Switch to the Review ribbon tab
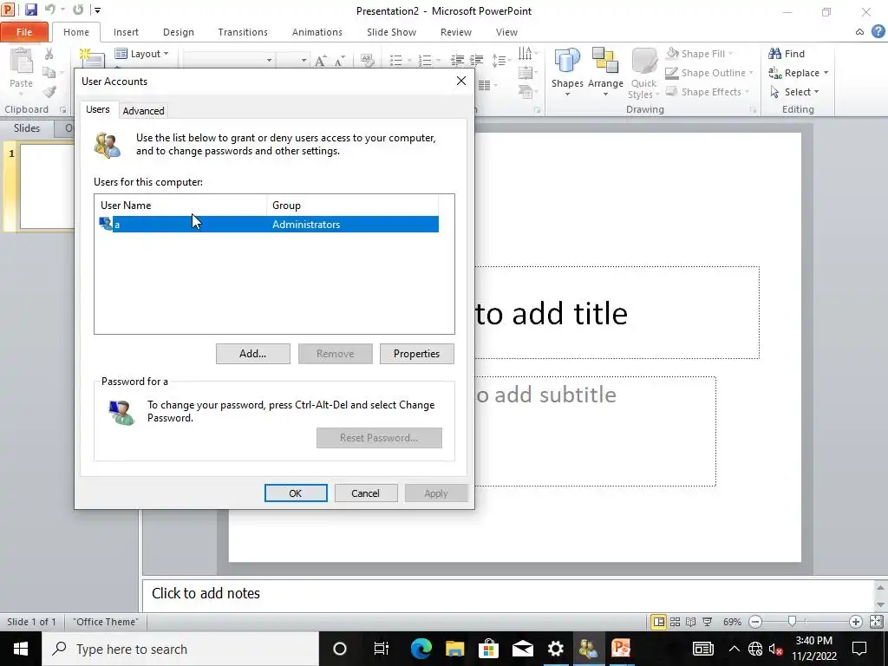The width and height of the screenshot is (888, 666). 456,32
